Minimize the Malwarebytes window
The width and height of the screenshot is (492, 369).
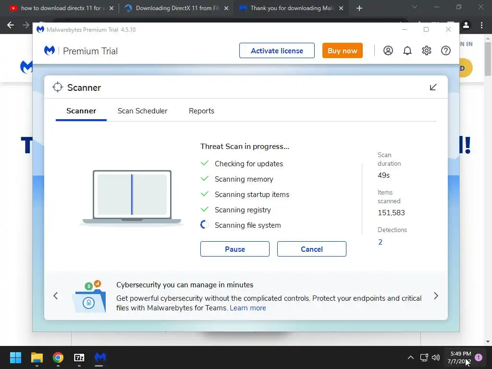[405, 29]
